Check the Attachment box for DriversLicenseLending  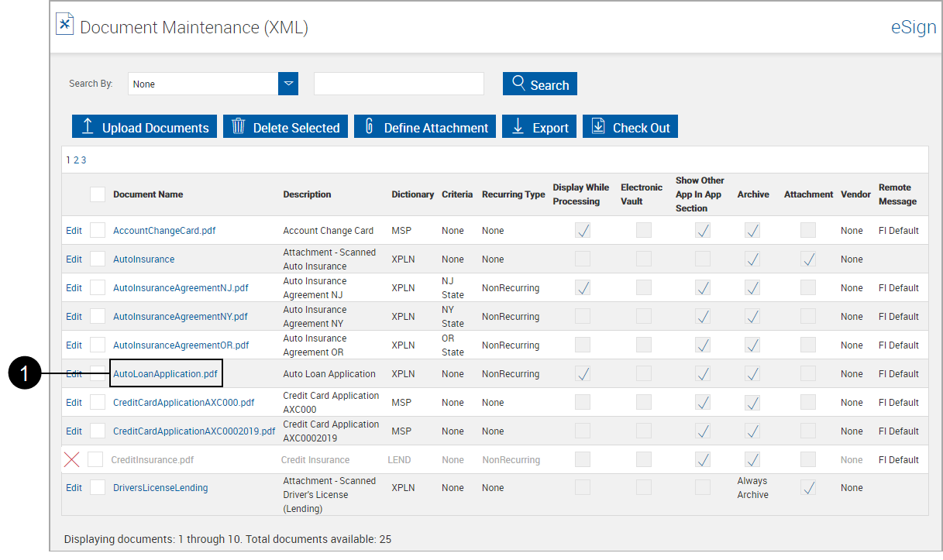[x=808, y=488]
